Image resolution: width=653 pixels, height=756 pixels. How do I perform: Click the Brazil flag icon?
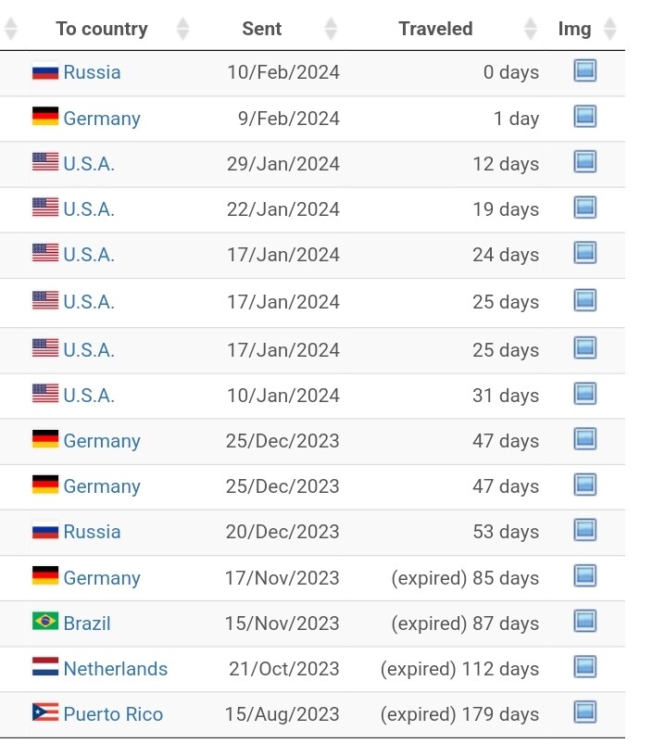(x=45, y=621)
